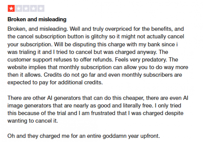Click the third gray rating star
Image resolution: width=203 pixels, height=142 pixels.
[x=26, y=8]
